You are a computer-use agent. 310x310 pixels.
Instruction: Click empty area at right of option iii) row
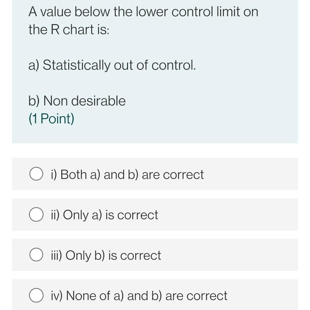coord(229,255)
